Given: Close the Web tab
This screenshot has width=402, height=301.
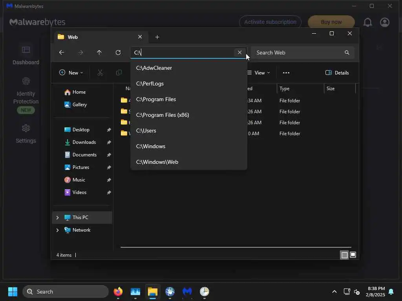Looking at the screenshot, I should point(140,37).
